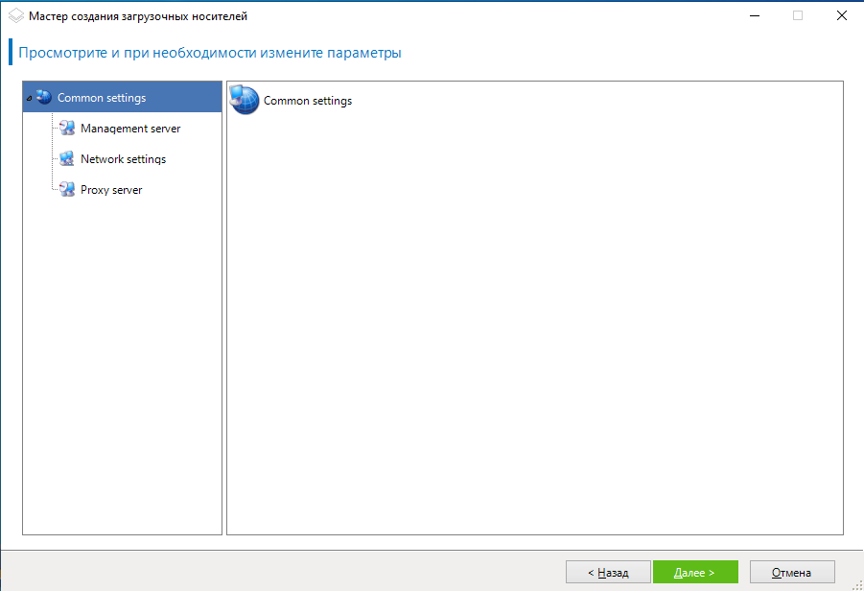864x591 pixels.
Task: Proceed with the green Далее button
Action: coord(695,573)
